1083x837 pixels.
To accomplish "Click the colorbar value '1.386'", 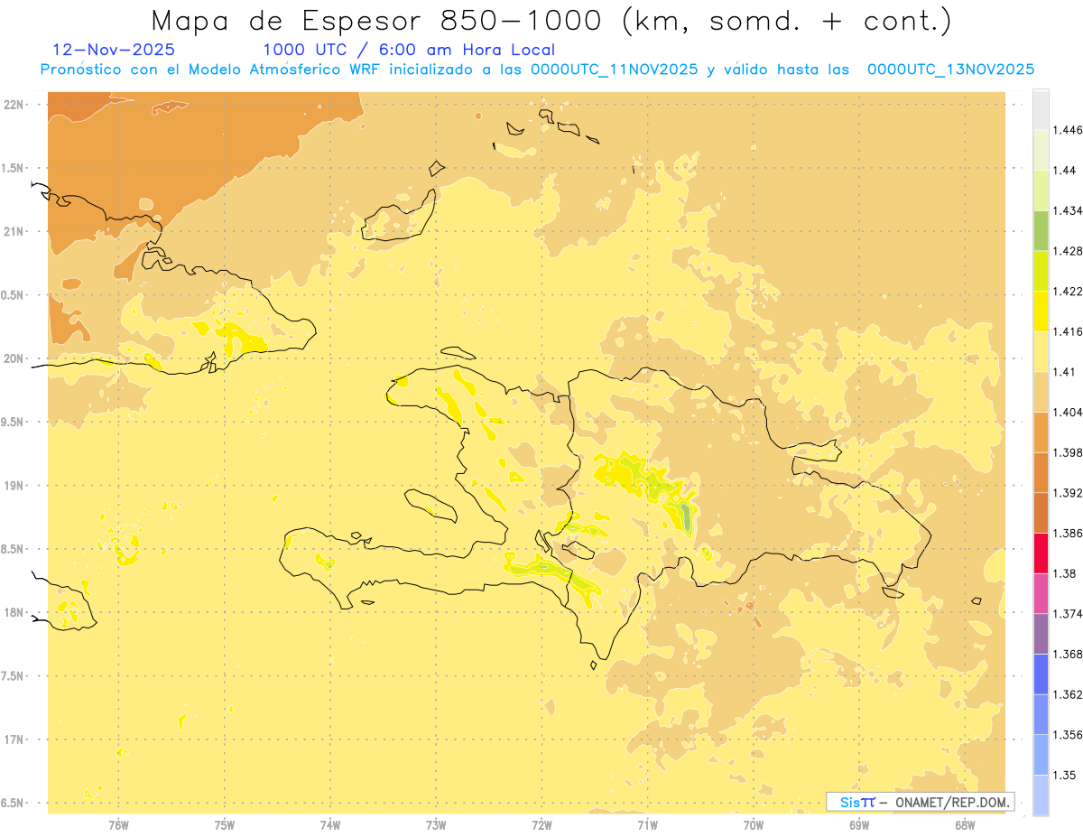I will click(1069, 534).
